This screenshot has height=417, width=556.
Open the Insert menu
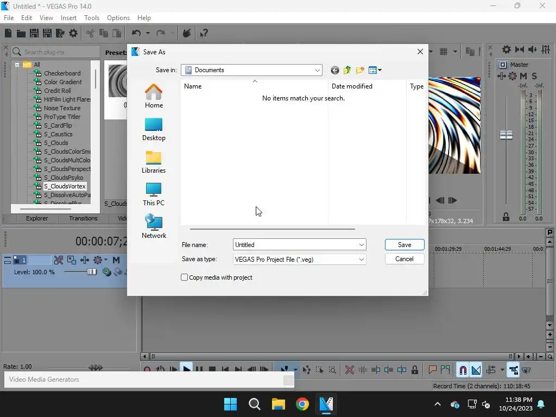point(68,18)
